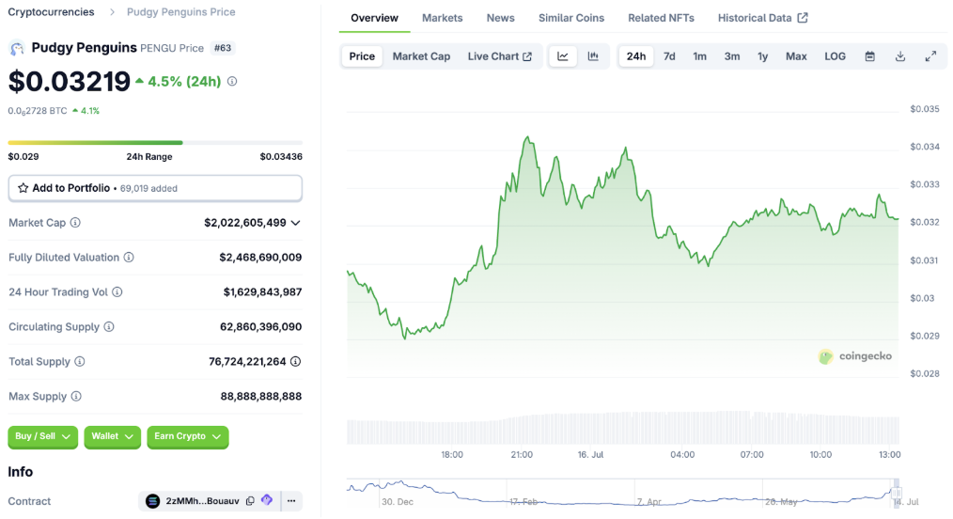Switch to line chart view icon
This screenshot has width=953, height=519.
(563, 56)
